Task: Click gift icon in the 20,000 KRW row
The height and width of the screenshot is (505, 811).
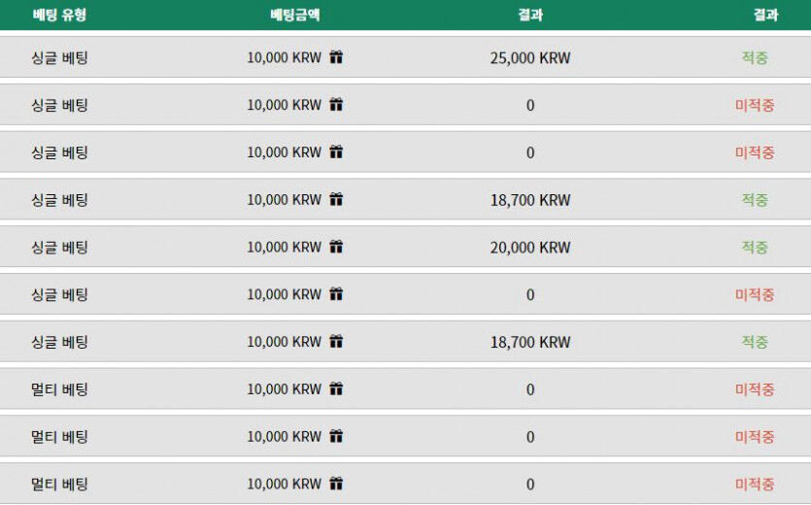Action: [x=336, y=247]
